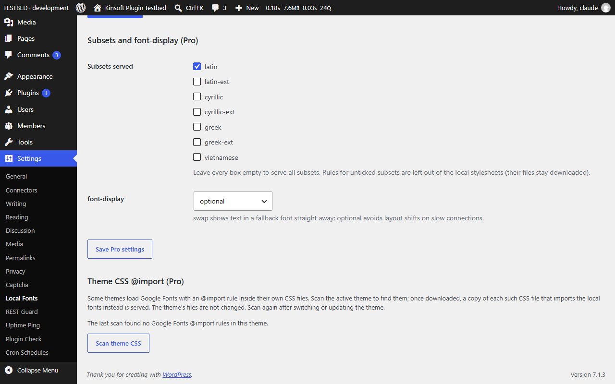Image resolution: width=615 pixels, height=384 pixels.
Task: Click the comments count badge showing 3
Action: click(57, 55)
